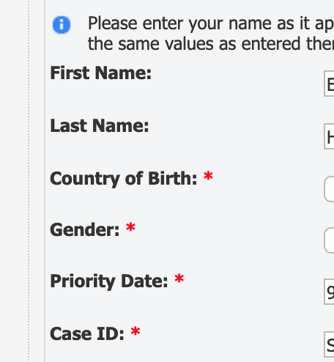Focus the Last Name text field
The height and width of the screenshot is (362, 334).
(x=329, y=136)
